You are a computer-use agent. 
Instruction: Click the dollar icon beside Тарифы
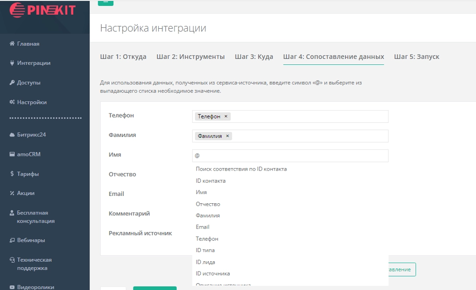click(x=12, y=174)
